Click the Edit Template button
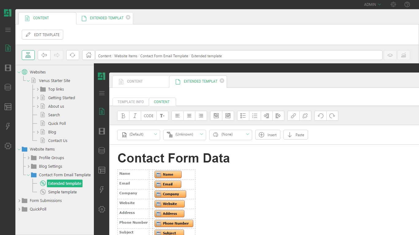419x235 pixels. pyautogui.click(x=42, y=35)
